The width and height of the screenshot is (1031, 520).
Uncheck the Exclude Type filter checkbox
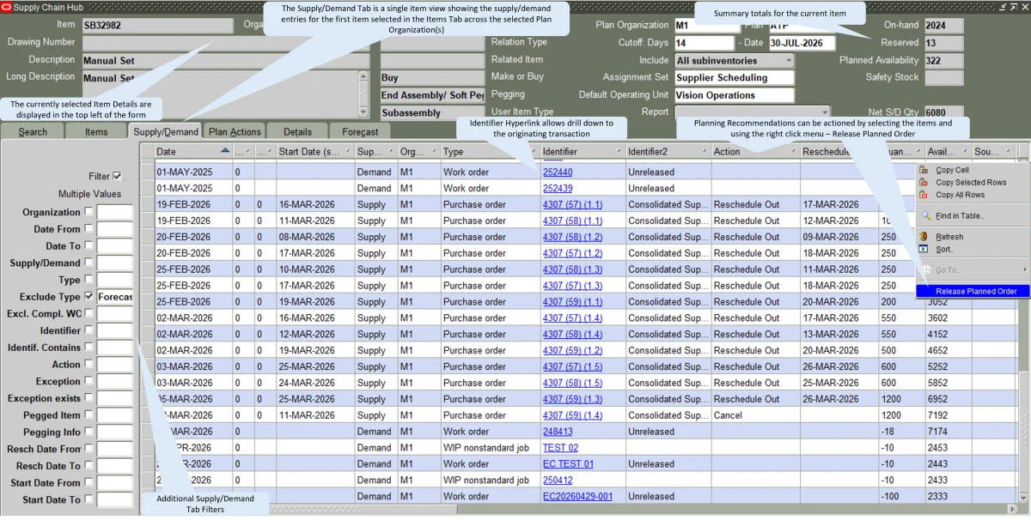click(x=89, y=297)
